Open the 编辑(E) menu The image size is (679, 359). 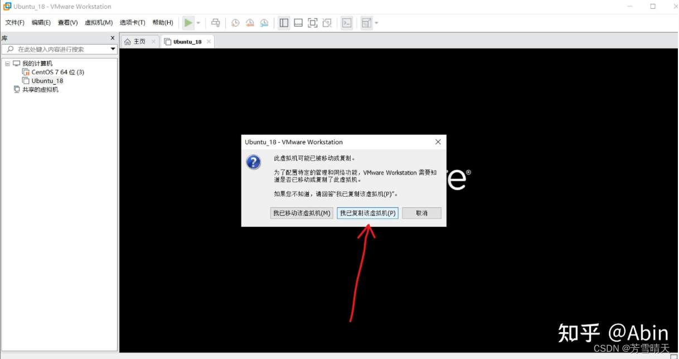41,23
